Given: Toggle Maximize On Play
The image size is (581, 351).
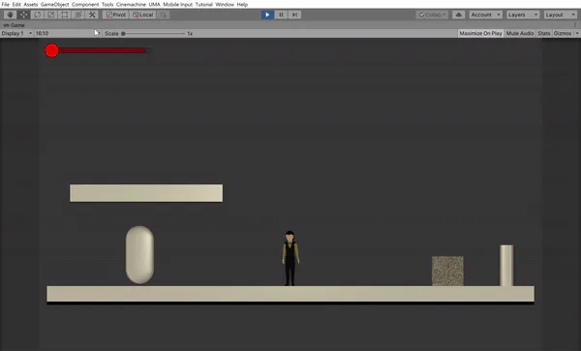Looking at the screenshot, I should point(480,33).
